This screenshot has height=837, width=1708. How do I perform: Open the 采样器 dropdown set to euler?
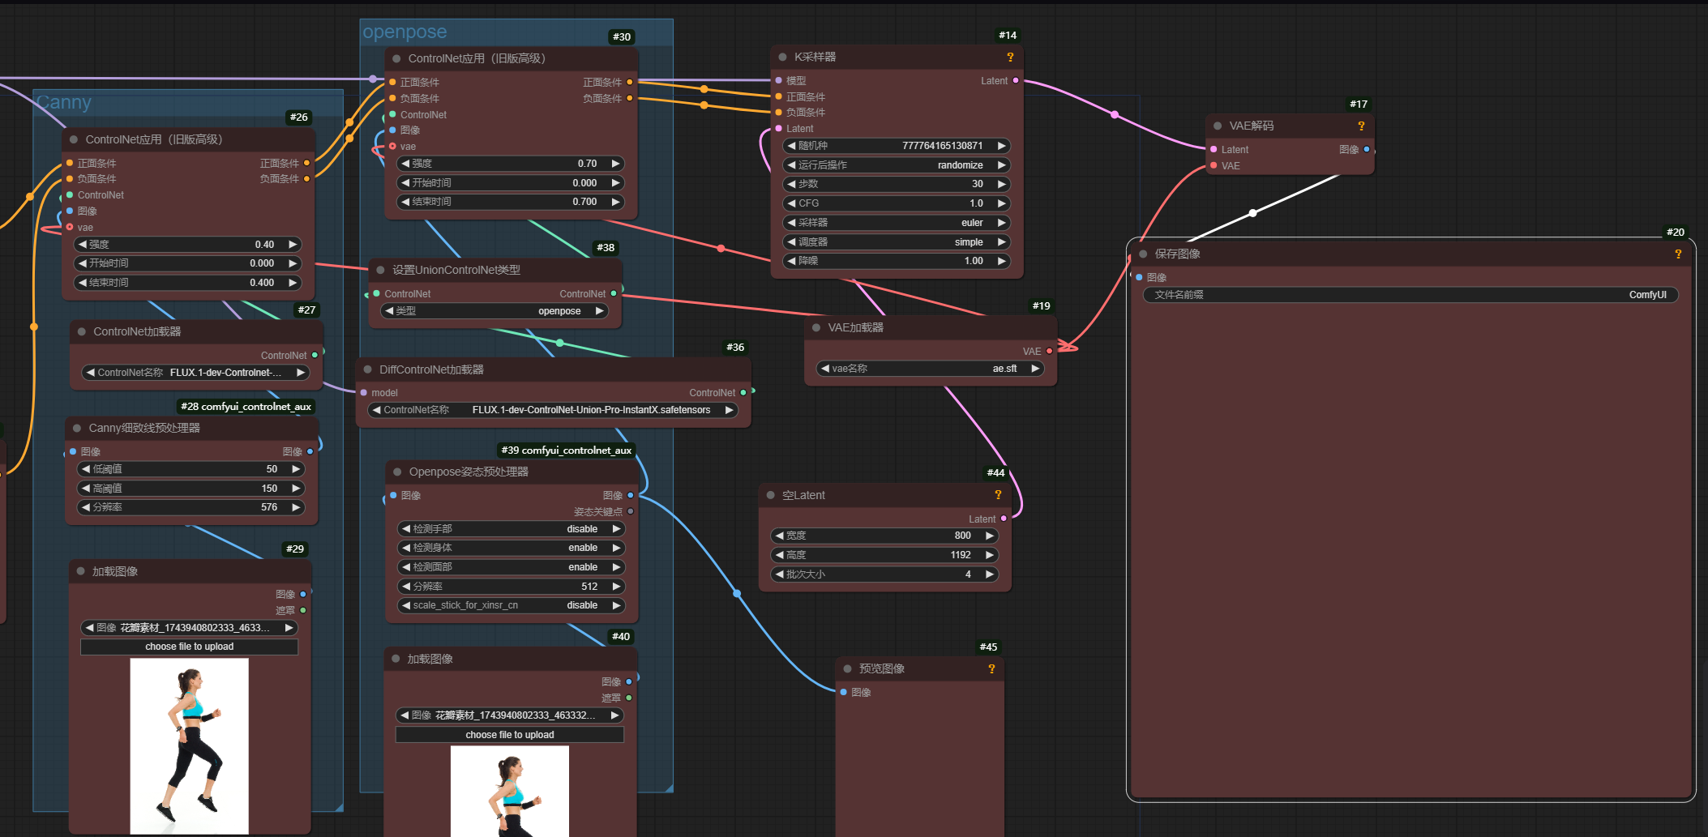click(896, 222)
